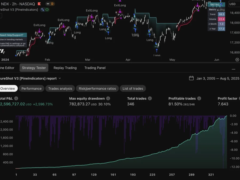Image resolution: width=240 pixels, height=180 pixels.
Task: Switch to the Pine Editor tab
Action: [x=7, y=68]
